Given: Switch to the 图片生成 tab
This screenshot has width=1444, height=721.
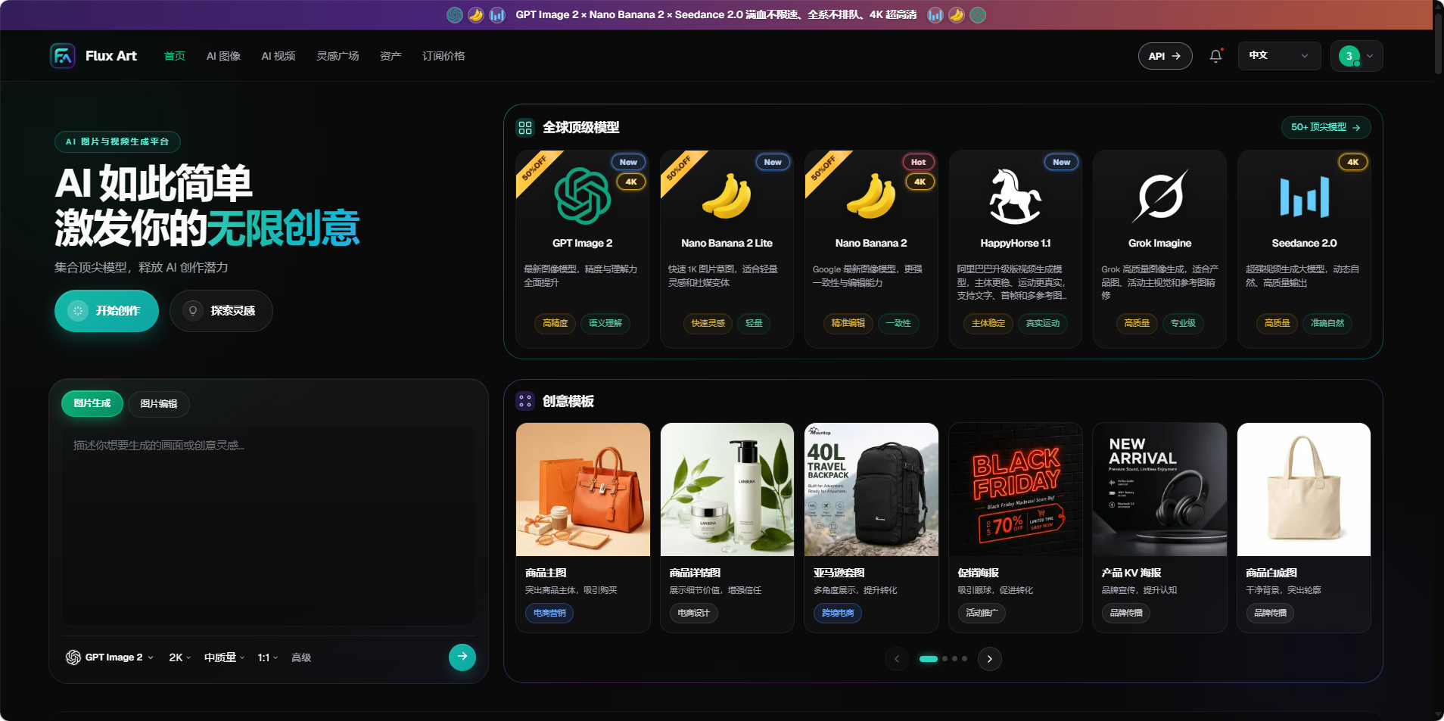Looking at the screenshot, I should point(92,403).
